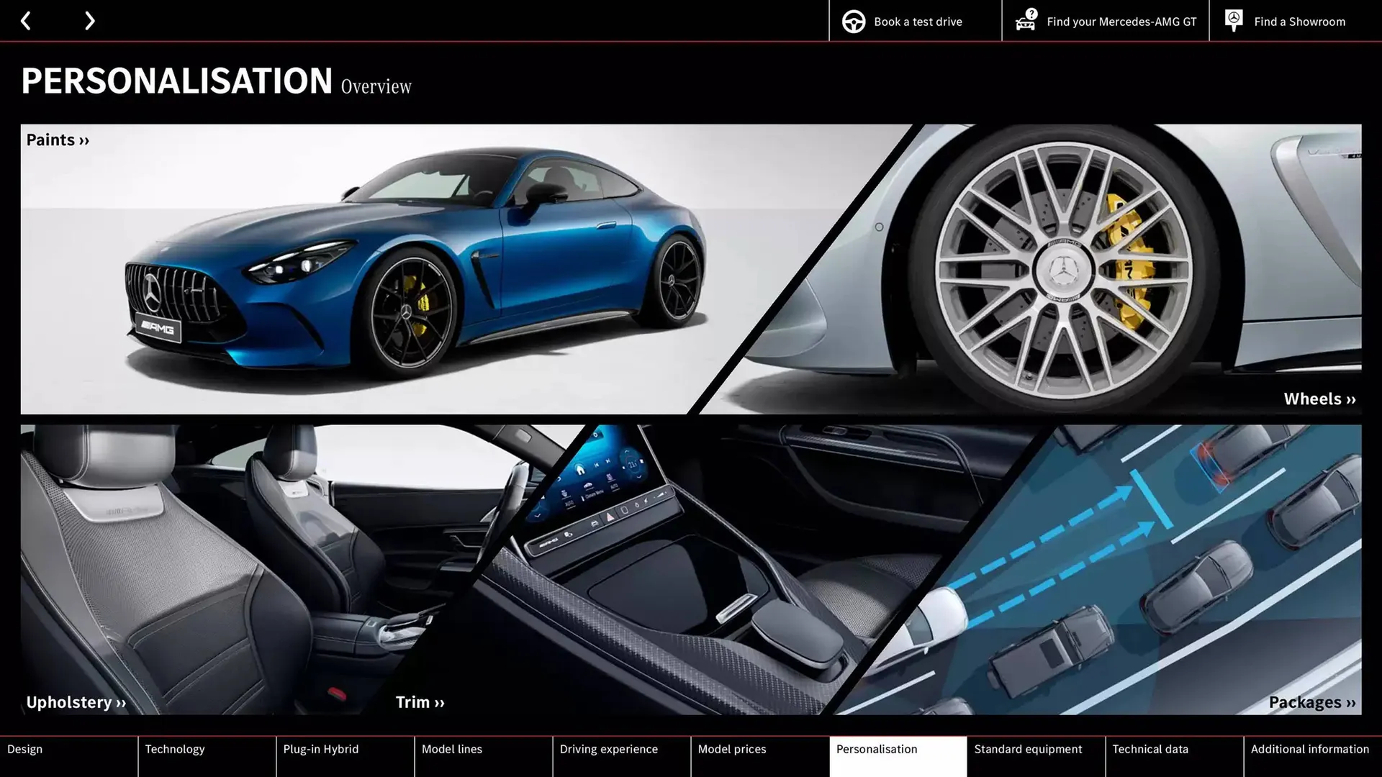
Task: Open the Upholstery section link
Action: point(76,702)
